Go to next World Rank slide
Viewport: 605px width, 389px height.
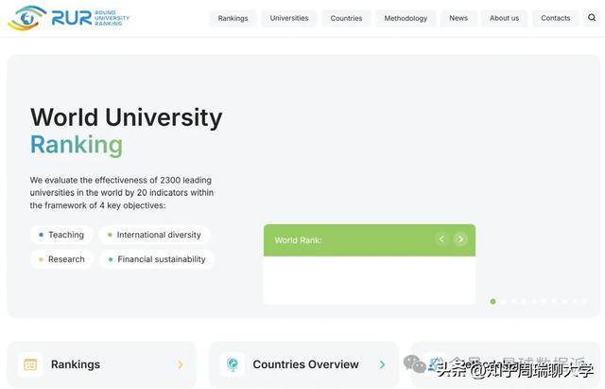460,239
